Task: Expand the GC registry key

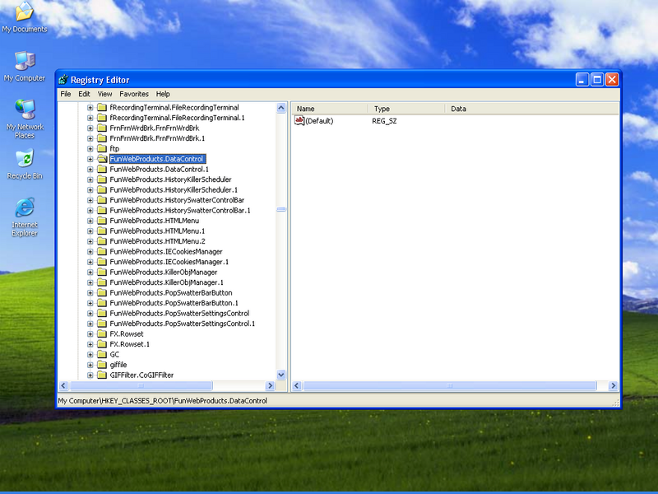Action: point(90,355)
